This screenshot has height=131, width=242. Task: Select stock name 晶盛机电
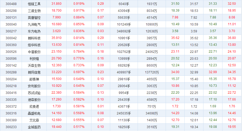tap(34, 113)
